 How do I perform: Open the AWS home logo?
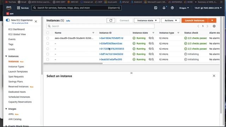8,8
